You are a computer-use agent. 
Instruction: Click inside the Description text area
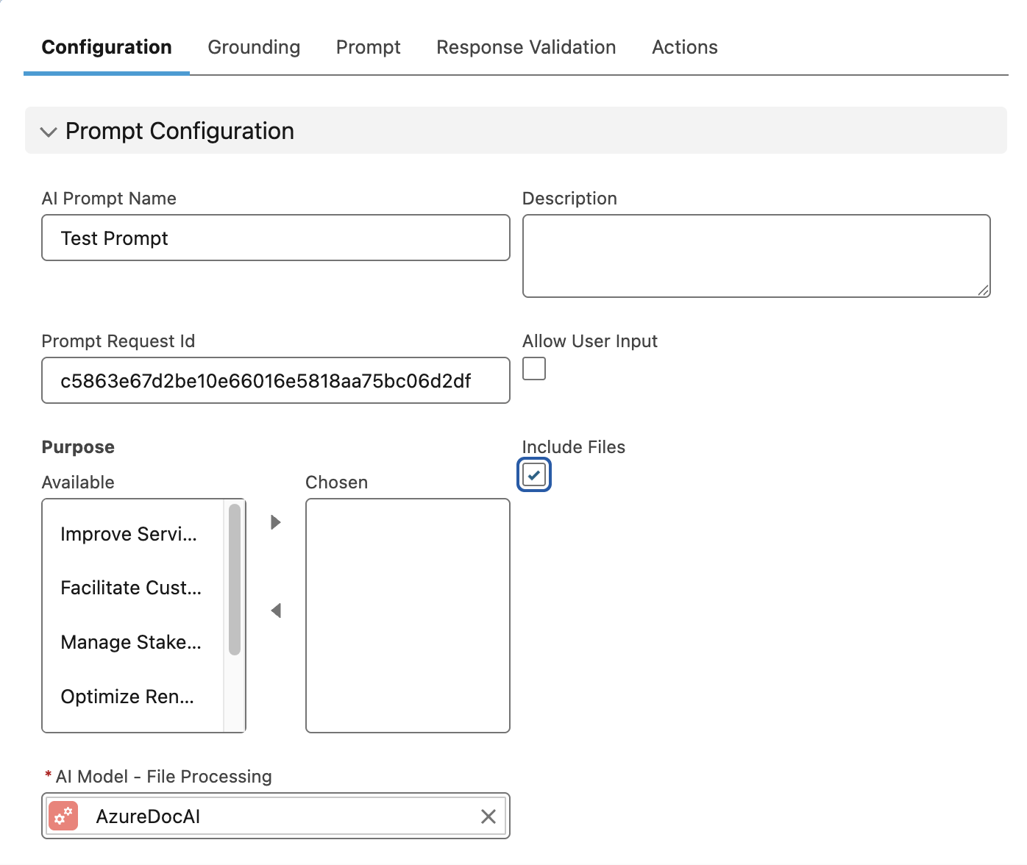coord(756,256)
